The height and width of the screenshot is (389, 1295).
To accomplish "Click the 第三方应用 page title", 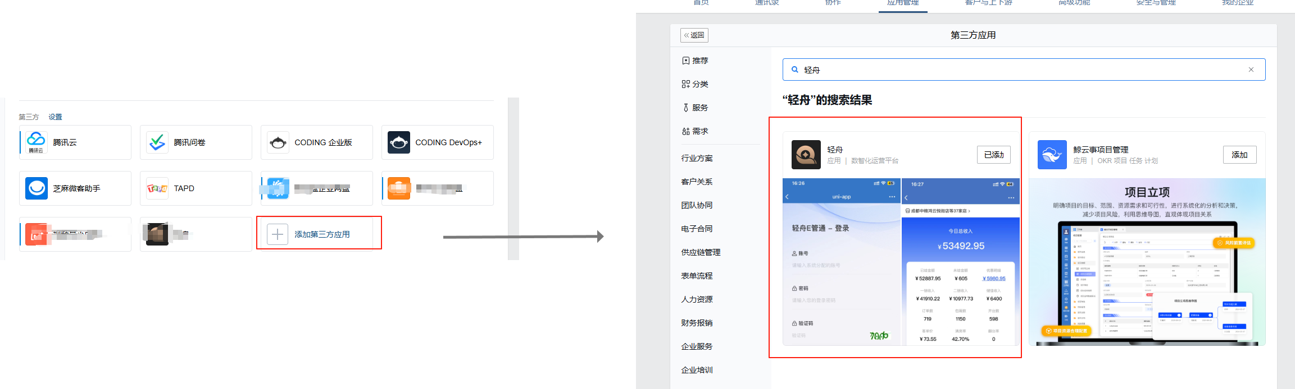I will (x=973, y=35).
